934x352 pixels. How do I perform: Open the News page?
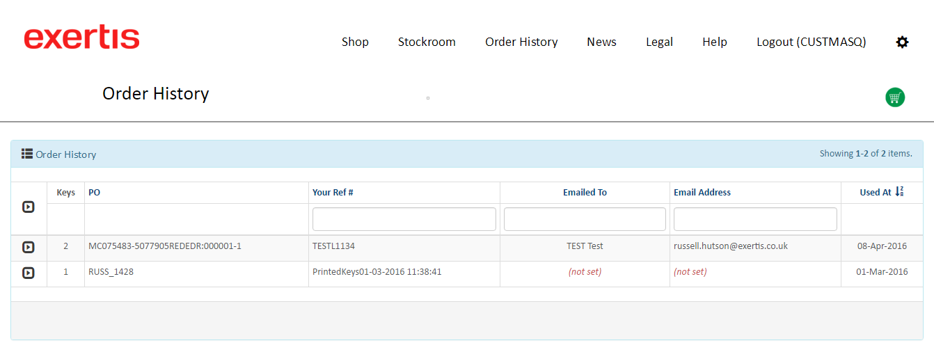(601, 42)
